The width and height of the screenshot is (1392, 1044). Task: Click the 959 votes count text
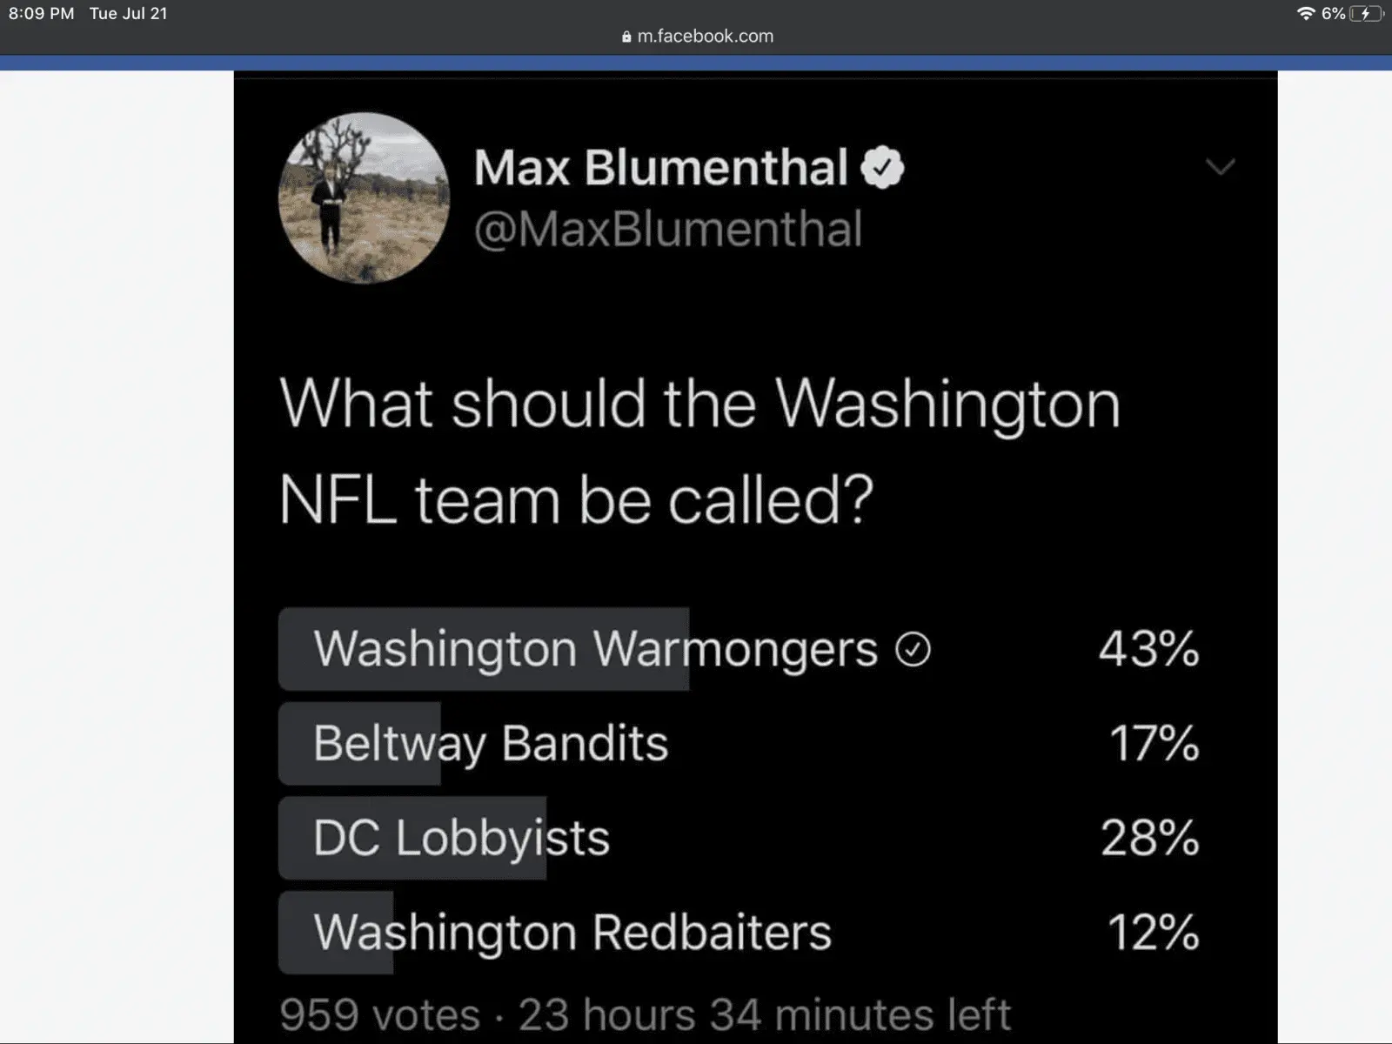click(x=379, y=1014)
